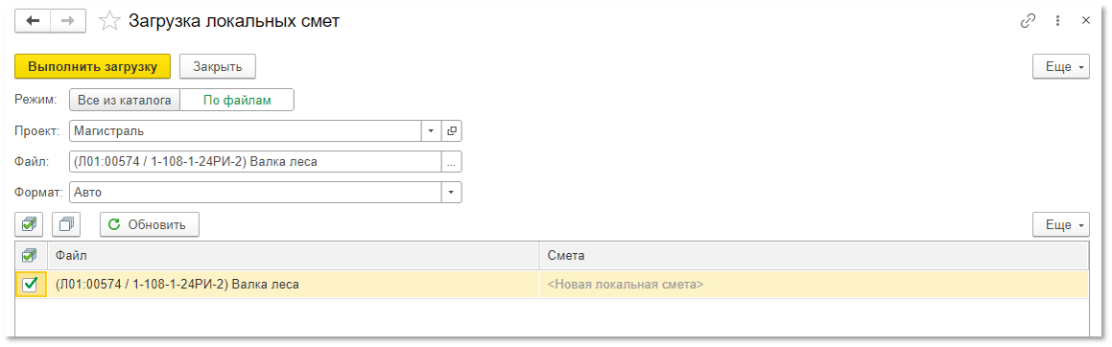Open the table Еще menu
This screenshot has width=1112, height=347.
1061,224
